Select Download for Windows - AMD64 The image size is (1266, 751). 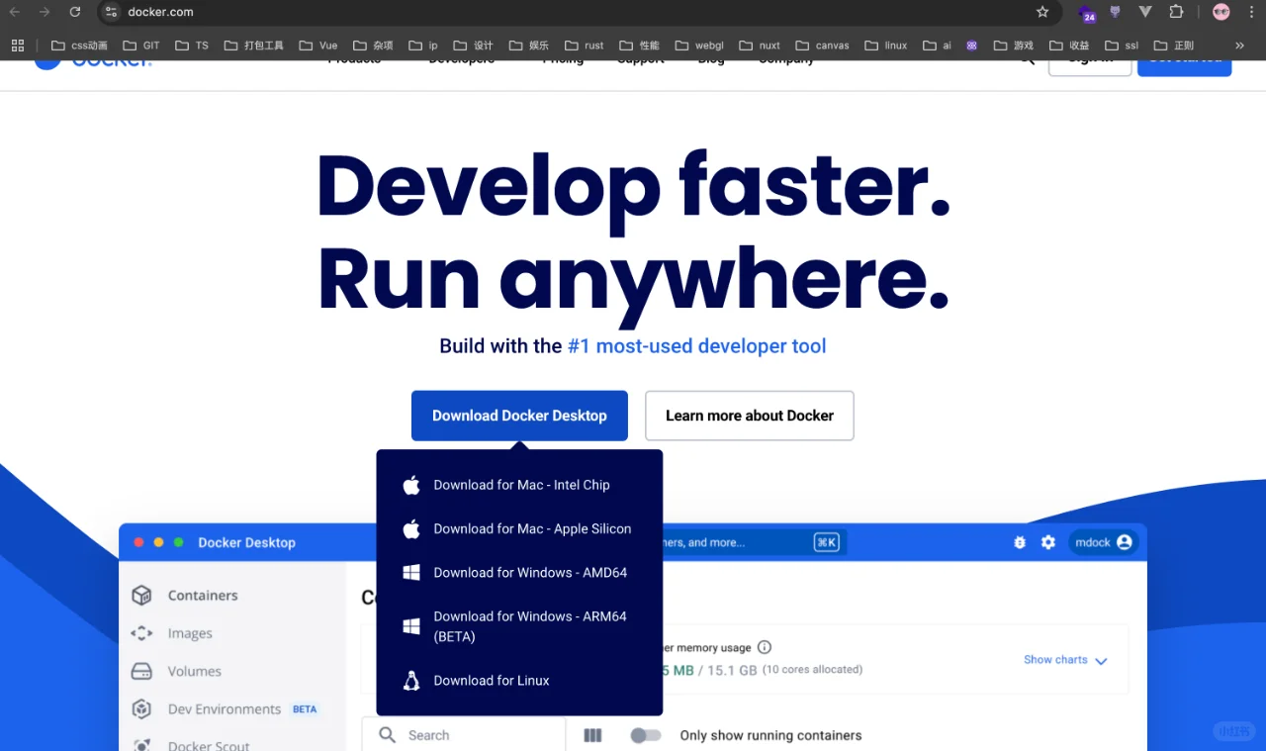click(x=519, y=572)
